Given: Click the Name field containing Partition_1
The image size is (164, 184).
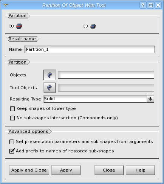Looking at the screenshot, I should pos(90,49).
